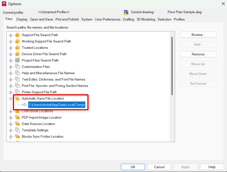Viewport: 227px width, 172px height.
Task: Switch to the Display tab
Action: [22, 20]
